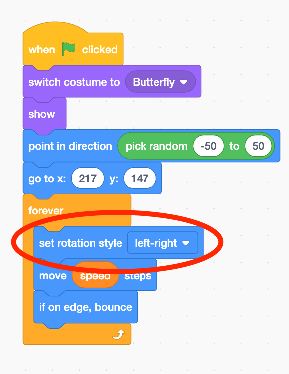Click the y value 147 field

tap(140, 178)
